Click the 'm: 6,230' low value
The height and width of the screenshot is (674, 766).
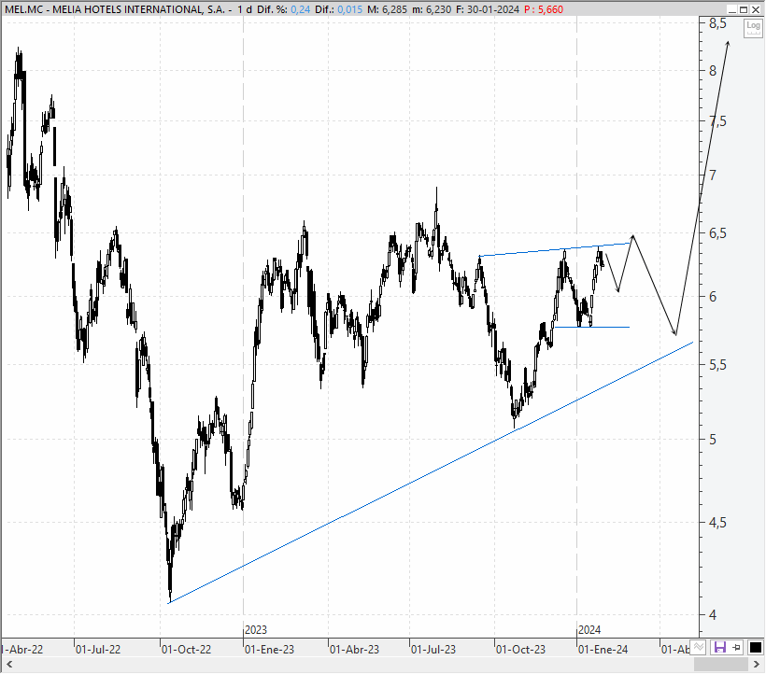pos(432,9)
